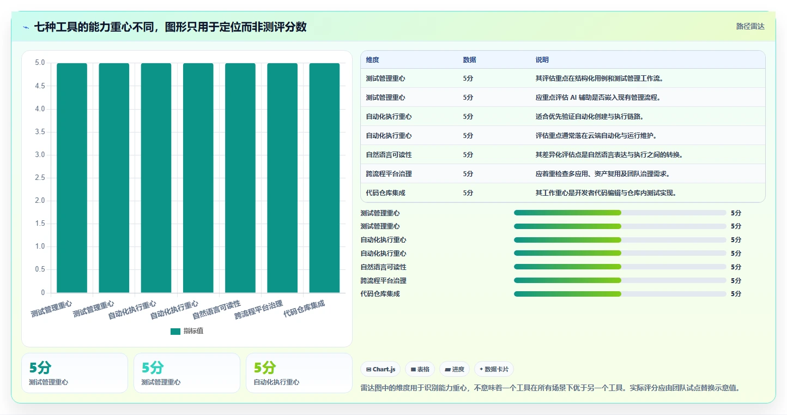This screenshot has height=415, width=787.
Task: Click 跨流程平台治理 in the table's 维度 column
Action: [x=389, y=174]
